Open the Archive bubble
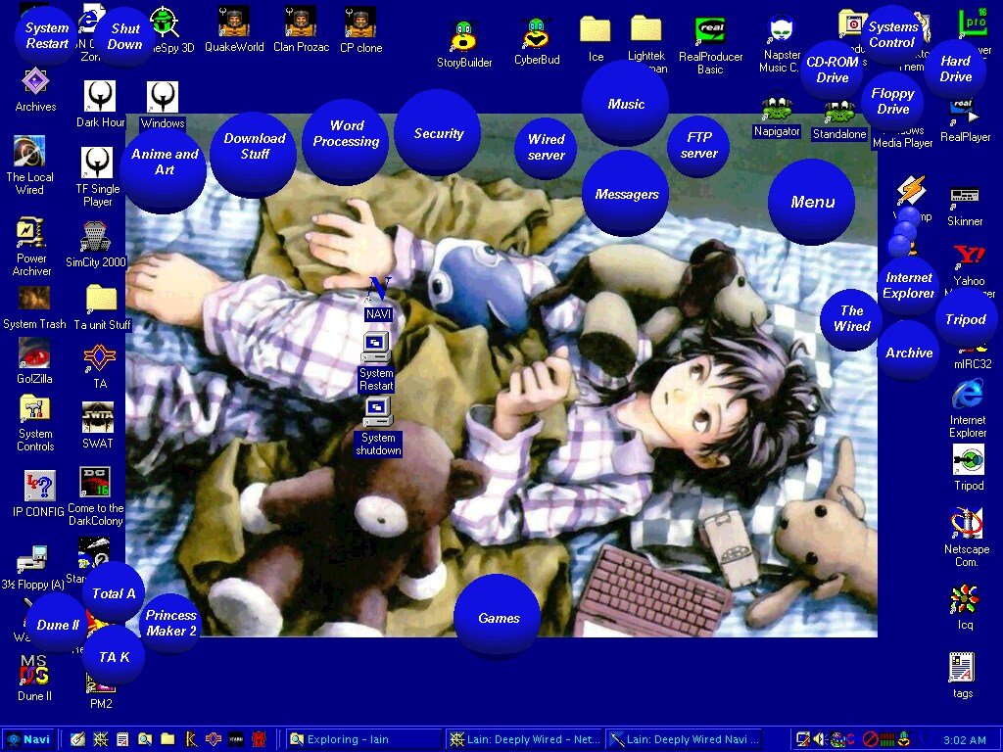This screenshot has height=752, width=1003. pyautogui.click(x=908, y=352)
